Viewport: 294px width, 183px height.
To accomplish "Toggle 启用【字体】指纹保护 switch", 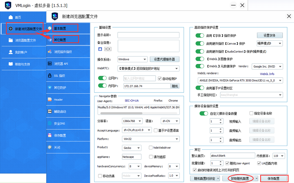I will 200,35.
